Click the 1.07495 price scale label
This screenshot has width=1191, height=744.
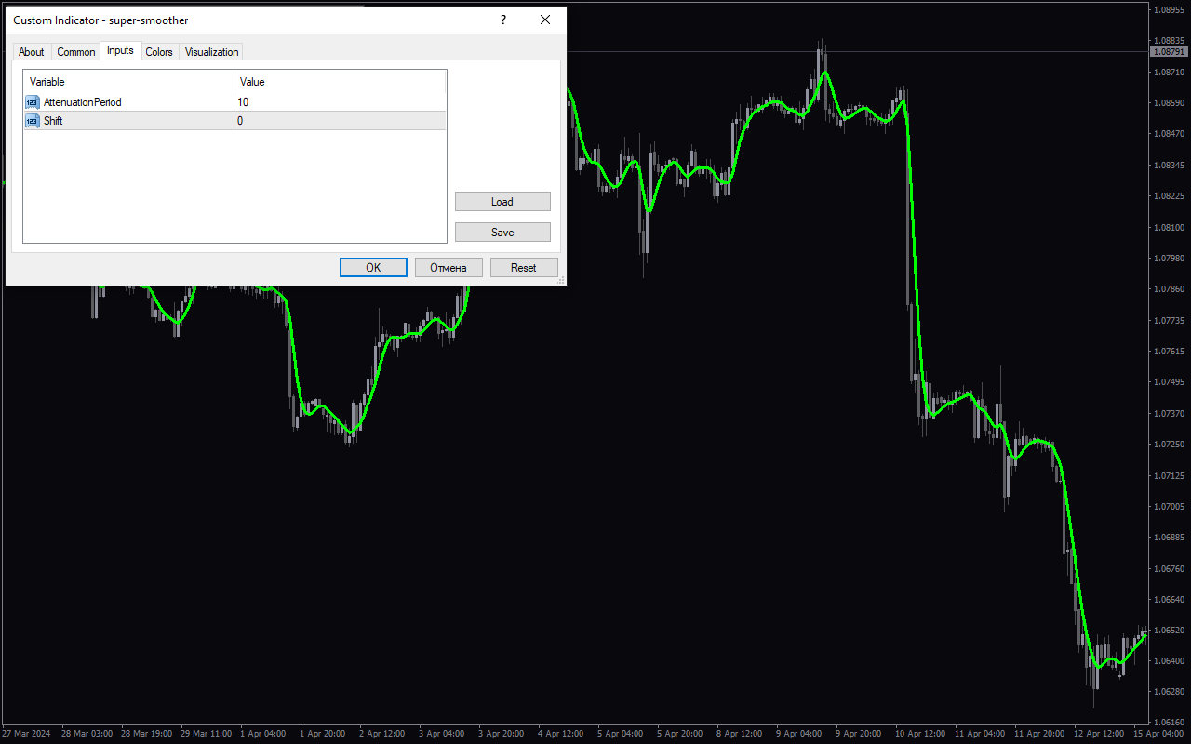pyautogui.click(x=1168, y=382)
